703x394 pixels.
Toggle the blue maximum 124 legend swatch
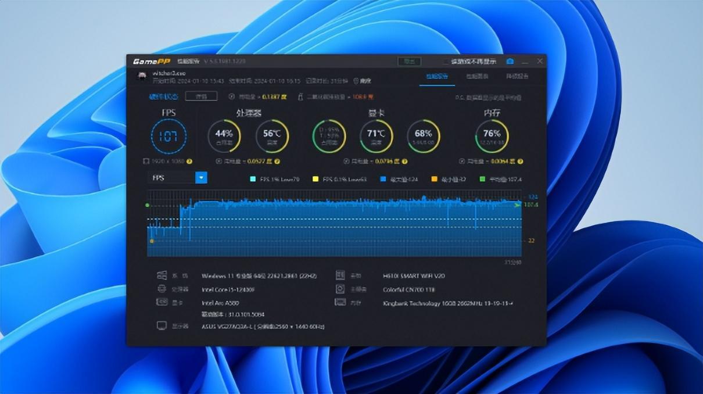(382, 180)
